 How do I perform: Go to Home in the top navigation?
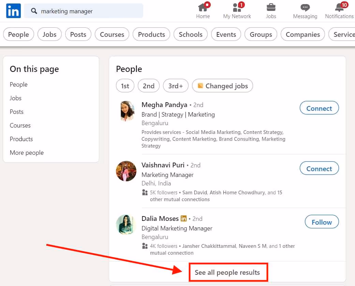coord(203,11)
